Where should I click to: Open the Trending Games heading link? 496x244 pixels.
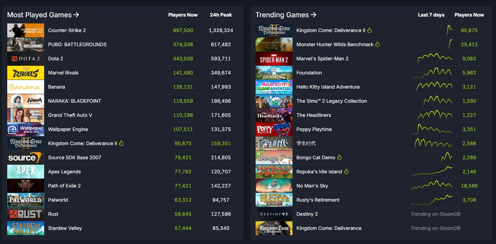[x=286, y=15]
